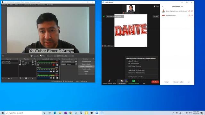Select OBS Virtual Camera option
This screenshot has width=205, height=115.
click(x=135, y=66)
